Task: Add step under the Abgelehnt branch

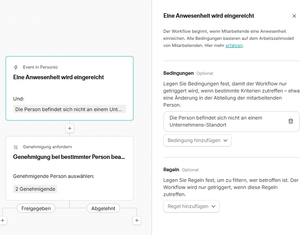Action: pyautogui.click(x=137, y=220)
